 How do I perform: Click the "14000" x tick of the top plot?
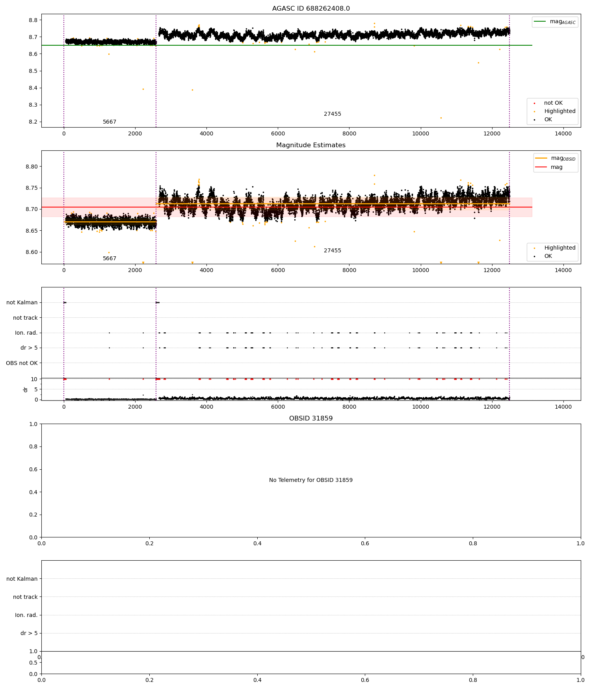click(x=563, y=133)
